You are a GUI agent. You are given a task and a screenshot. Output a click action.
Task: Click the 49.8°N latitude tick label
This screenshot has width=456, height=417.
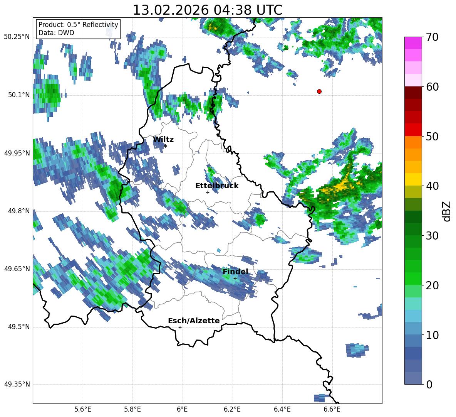point(19,211)
